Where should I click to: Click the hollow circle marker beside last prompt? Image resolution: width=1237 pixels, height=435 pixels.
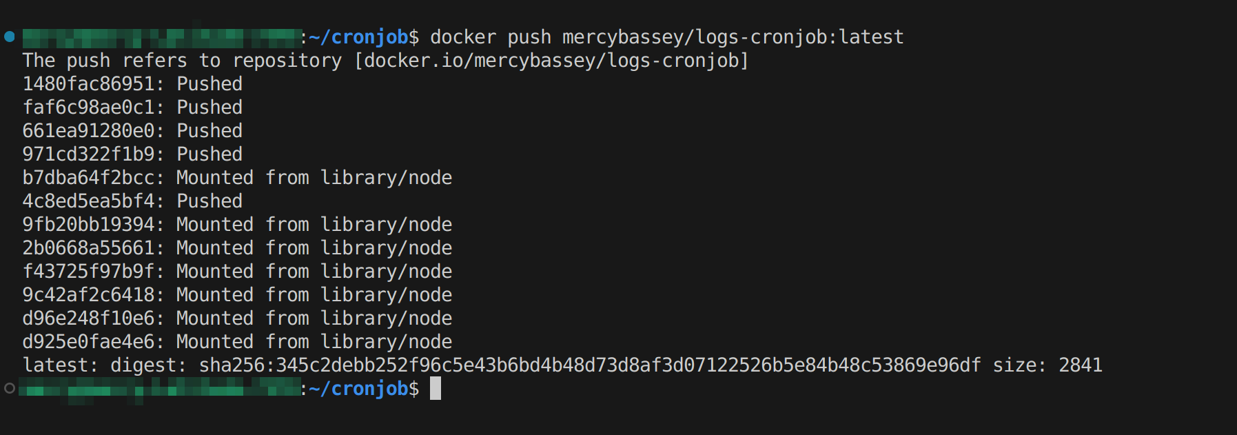pos(10,388)
